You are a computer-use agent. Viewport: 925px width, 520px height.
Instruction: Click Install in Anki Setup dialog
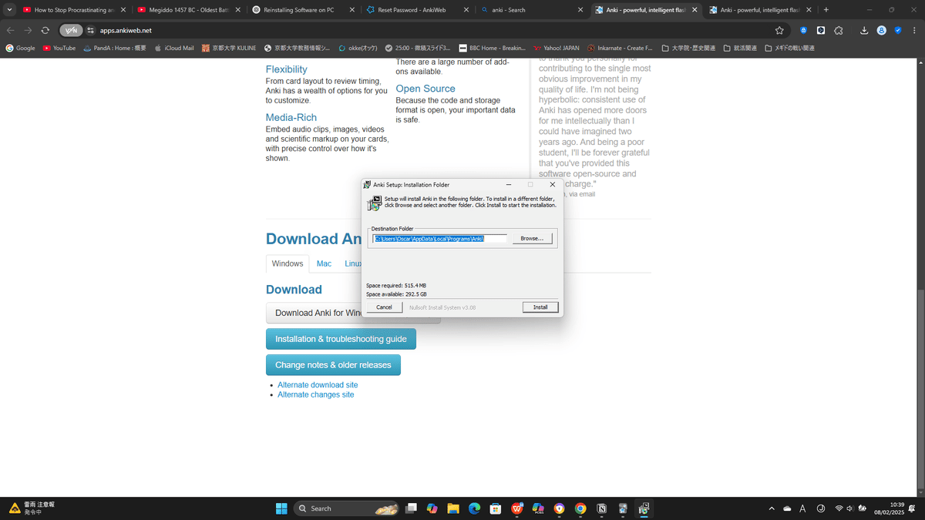[540, 307]
